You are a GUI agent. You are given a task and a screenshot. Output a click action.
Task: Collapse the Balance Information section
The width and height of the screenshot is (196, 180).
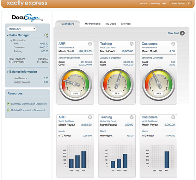click(x=8, y=72)
